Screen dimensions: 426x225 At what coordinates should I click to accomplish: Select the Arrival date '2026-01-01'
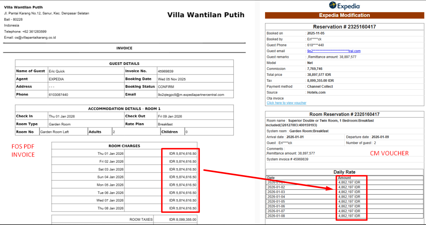pyautogui.click(x=295, y=137)
